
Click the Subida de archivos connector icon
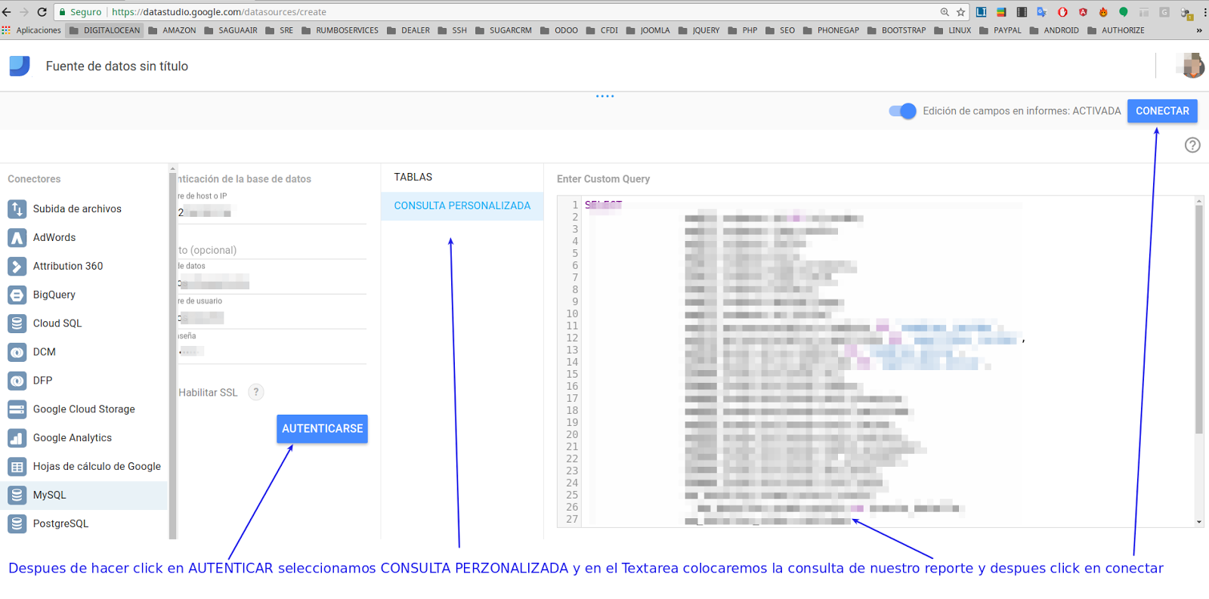pos(17,208)
